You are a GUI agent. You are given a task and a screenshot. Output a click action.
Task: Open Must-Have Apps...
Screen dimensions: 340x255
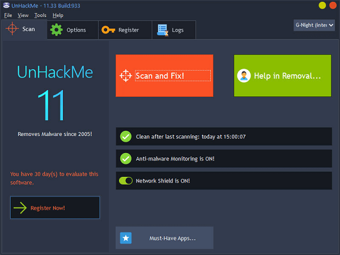pyautogui.click(x=164, y=238)
